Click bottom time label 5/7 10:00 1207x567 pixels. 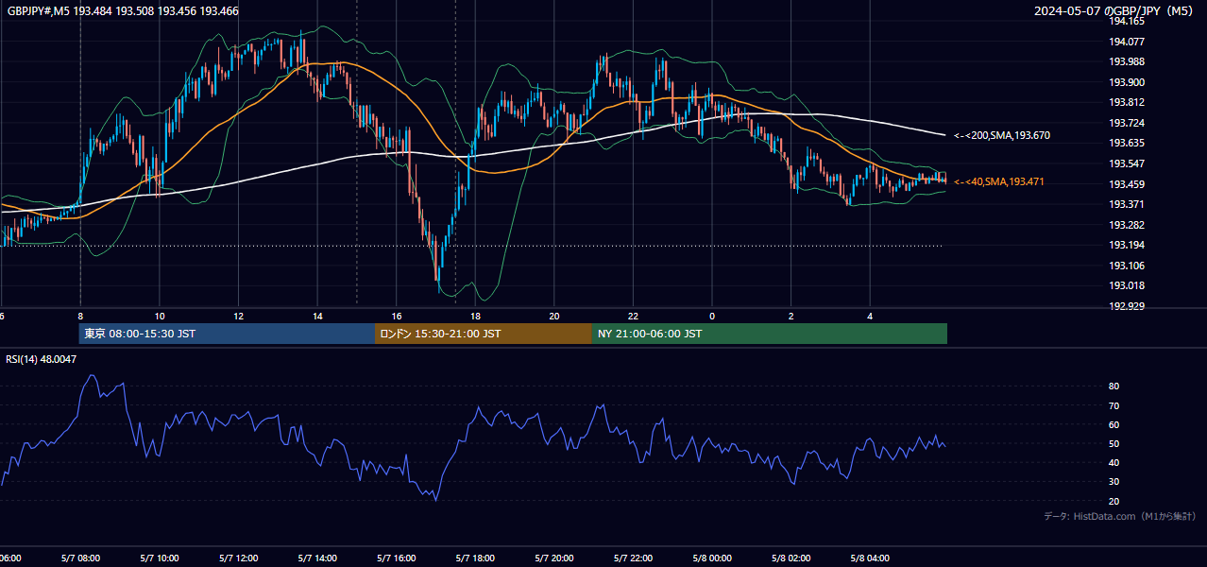coord(159,558)
